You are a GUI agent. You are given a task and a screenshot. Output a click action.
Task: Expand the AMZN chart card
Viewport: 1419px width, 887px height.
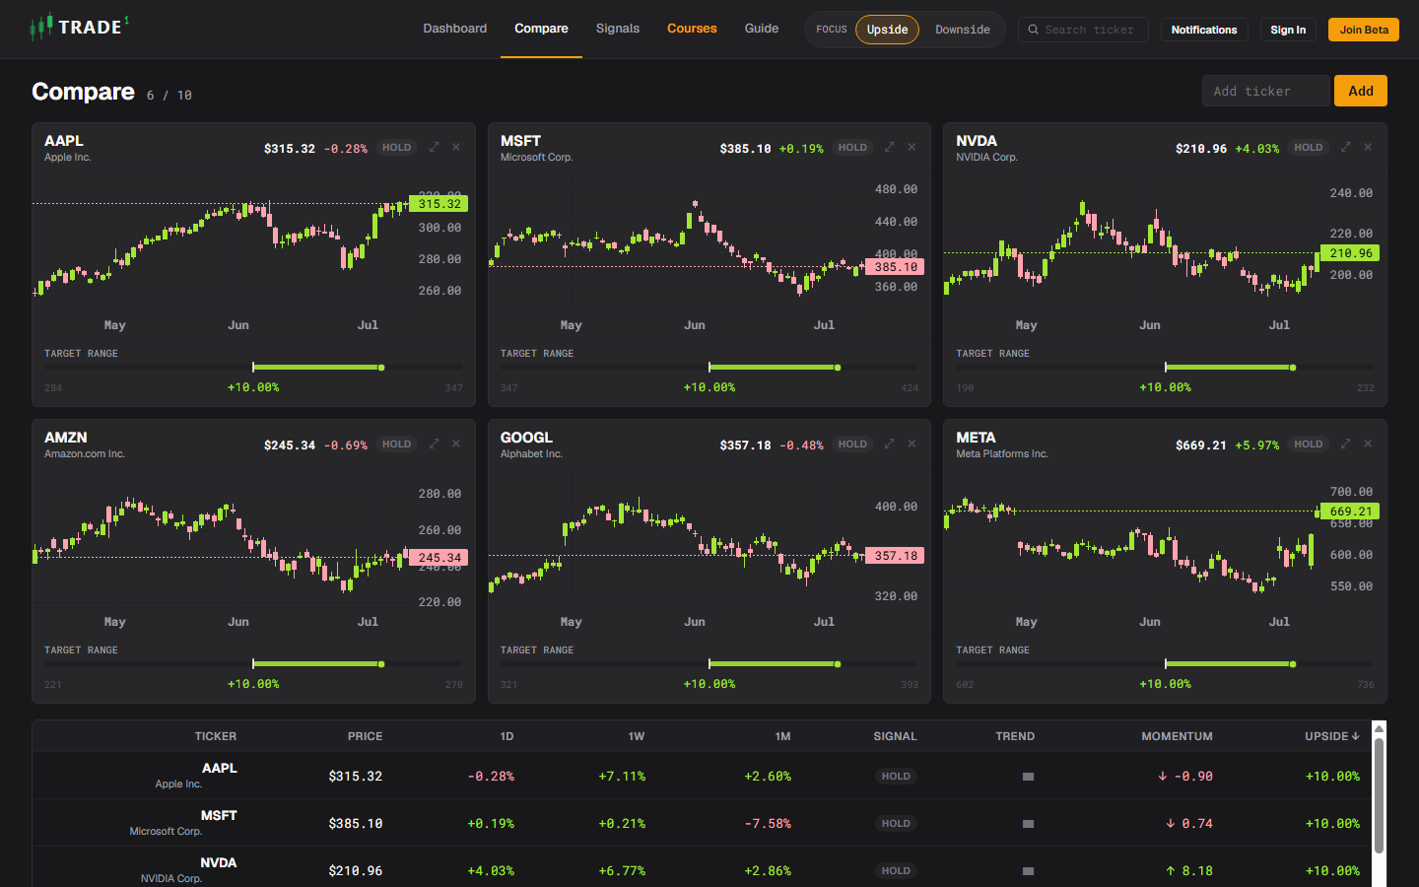[434, 443]
